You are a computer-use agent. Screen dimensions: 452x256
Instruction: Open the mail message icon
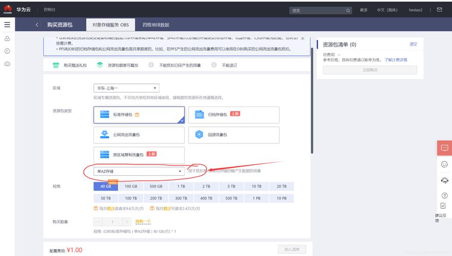[x=439, y=10]
